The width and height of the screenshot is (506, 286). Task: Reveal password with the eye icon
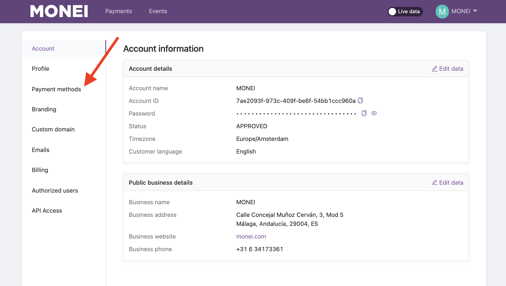tap(374, 113)
